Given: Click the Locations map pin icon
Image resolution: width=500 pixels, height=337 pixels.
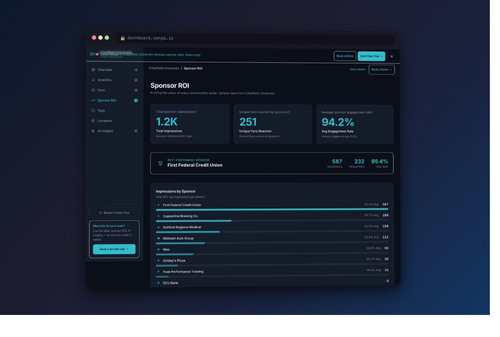Looking at the screenshot, I should [93, 120].
